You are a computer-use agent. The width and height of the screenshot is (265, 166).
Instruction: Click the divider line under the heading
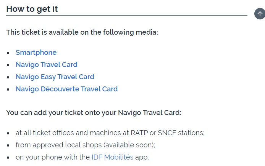tap(127, 15)
